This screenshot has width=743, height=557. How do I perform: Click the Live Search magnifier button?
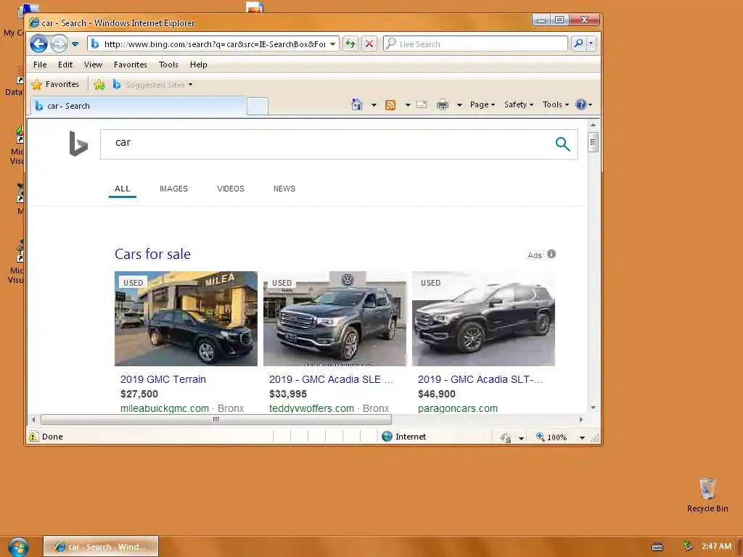[x=578, y=44]
